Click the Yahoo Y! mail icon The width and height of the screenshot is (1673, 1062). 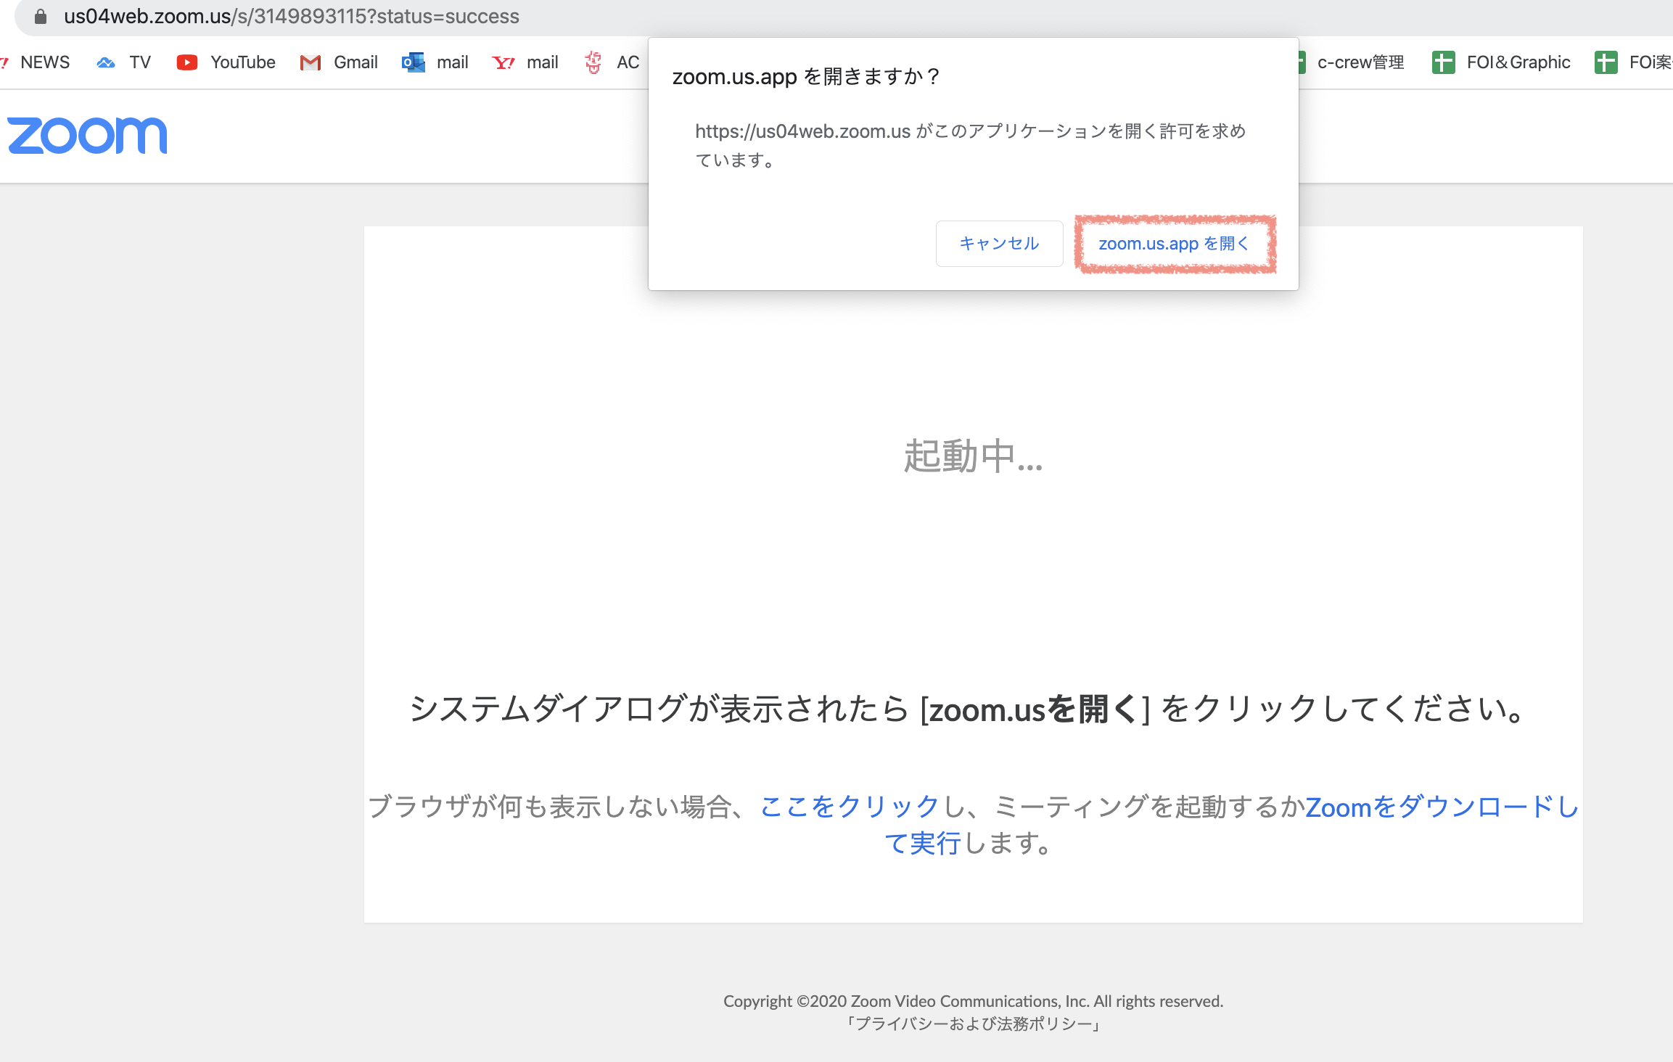tap(503, 63)
